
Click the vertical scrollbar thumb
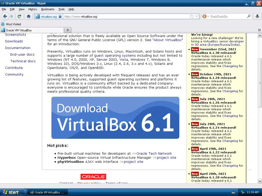260,83
